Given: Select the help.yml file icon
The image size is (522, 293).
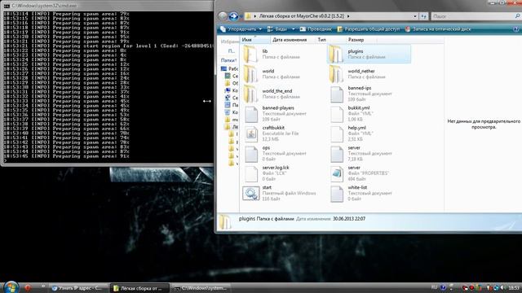Looking at the screenshot, I should click(337, 133).
